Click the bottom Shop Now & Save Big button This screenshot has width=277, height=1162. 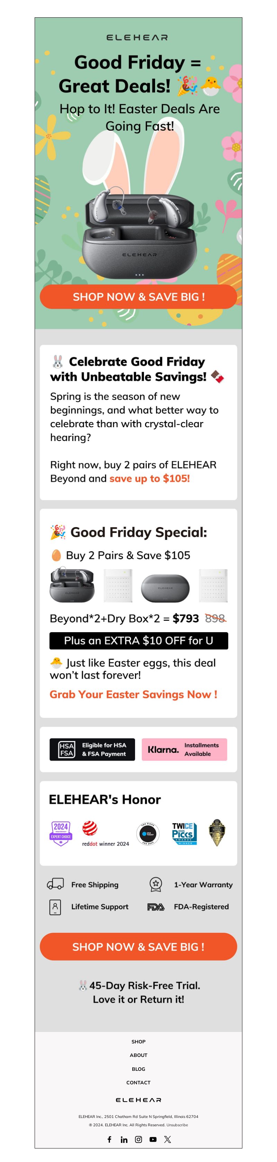point(138,946)
